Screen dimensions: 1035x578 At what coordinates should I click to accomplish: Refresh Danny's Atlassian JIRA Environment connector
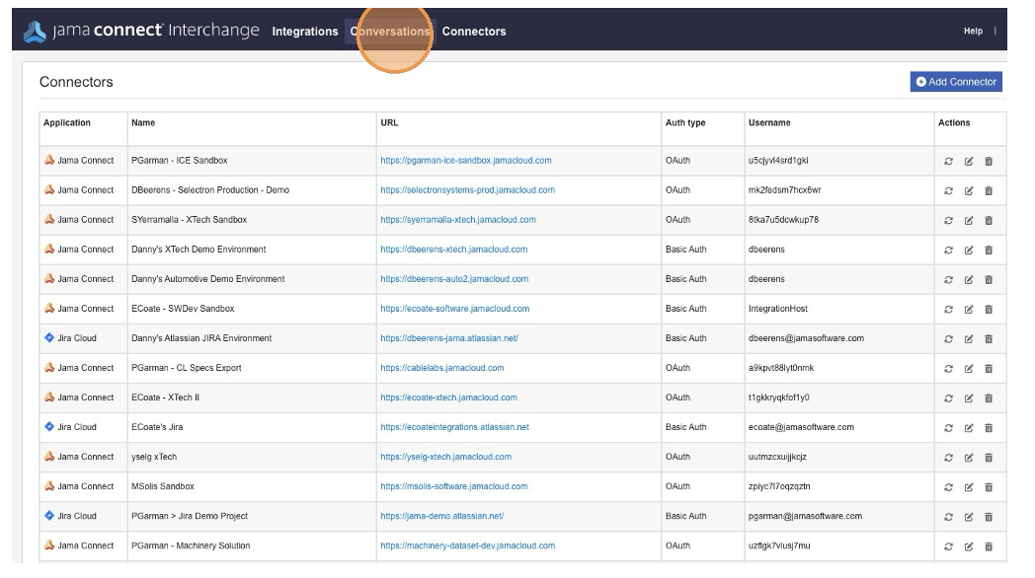(x=948, y=338)
